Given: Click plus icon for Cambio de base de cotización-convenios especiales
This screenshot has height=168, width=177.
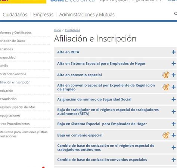Looking at the screenshot, I should coord(174,160).
